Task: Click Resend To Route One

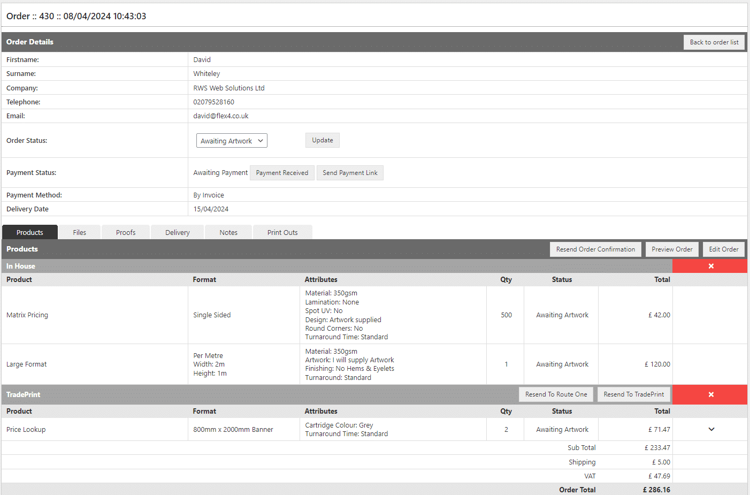Action: (x=556, y=394)
